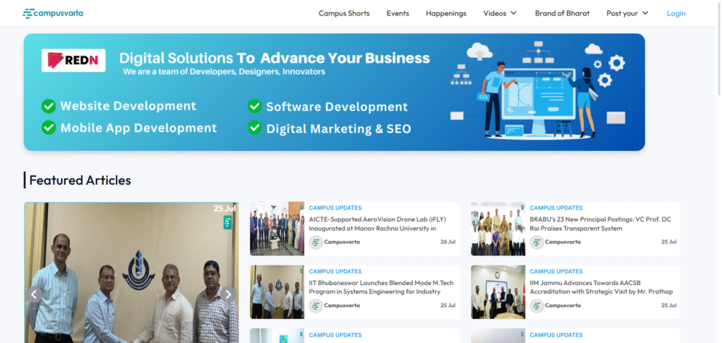Click Campusvarta author avatar under IIM Jammu article
Image resolution: width=723 pixels, height=343 pixels.
pos(537,306)
